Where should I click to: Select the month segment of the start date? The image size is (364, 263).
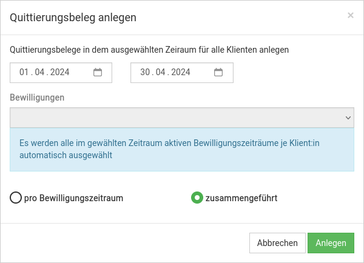tap(39, 72)
